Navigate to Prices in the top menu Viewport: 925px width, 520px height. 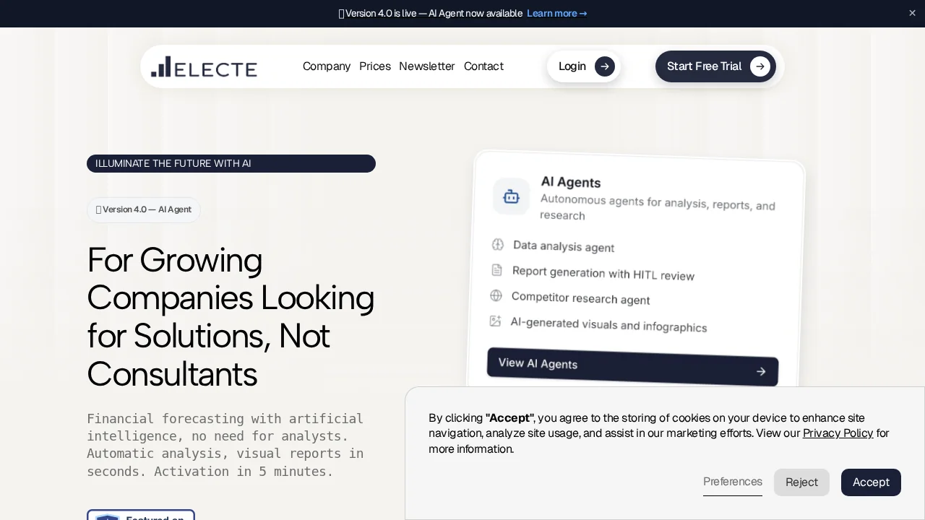(375, 66)
